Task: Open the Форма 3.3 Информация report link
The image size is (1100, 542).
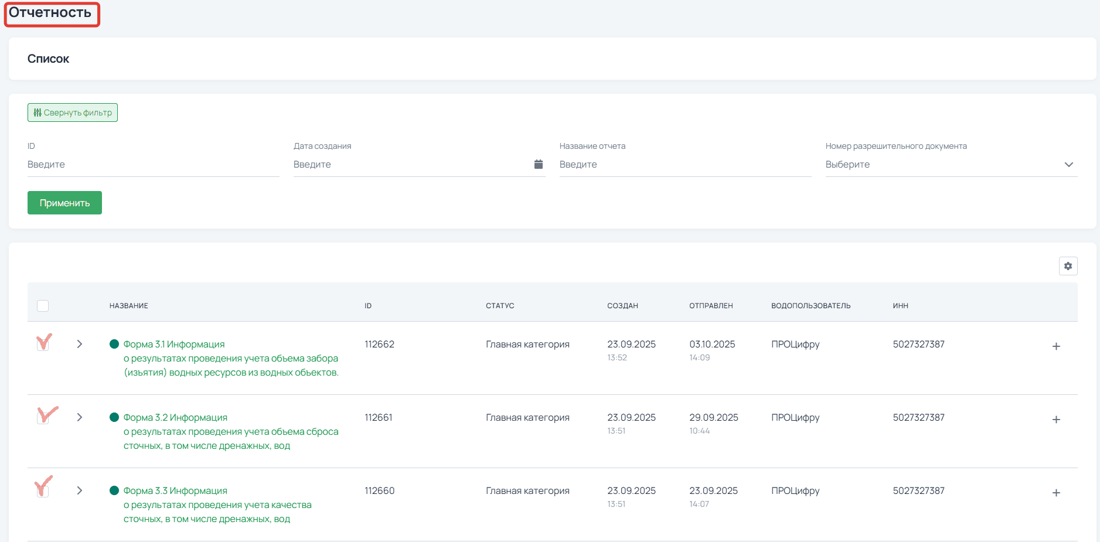Action: [175, 490]
